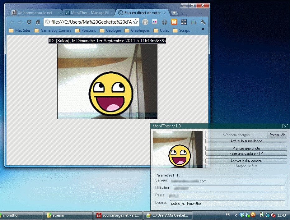Open the C:\Users\Ma Geeket taskbar item
290x220 pixels.
tap(168, 215)
